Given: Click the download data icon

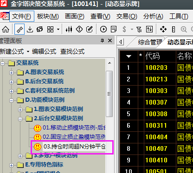Looking at the screenshot, I should (x=30, y=29).
